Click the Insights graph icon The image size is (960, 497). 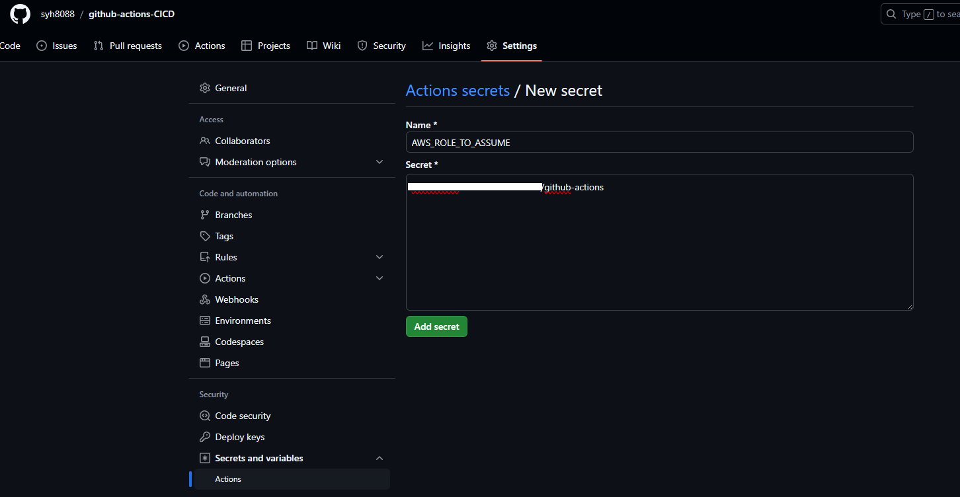click(x=428, y=46)
